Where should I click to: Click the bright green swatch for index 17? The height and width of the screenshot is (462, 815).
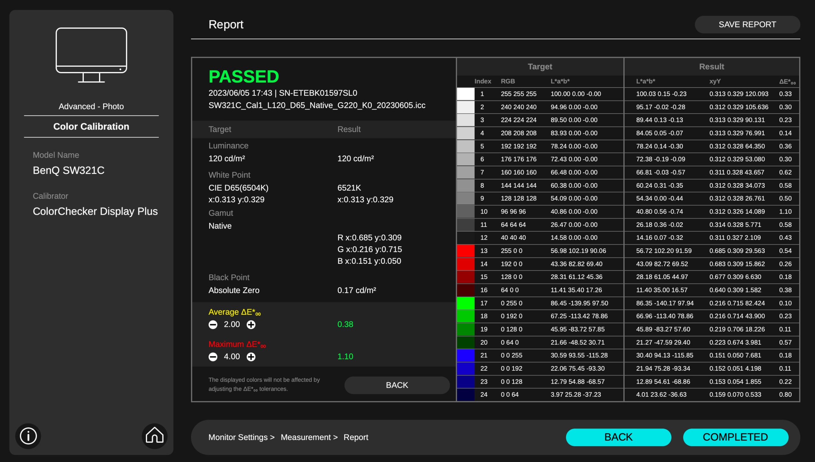click(465, 303)
